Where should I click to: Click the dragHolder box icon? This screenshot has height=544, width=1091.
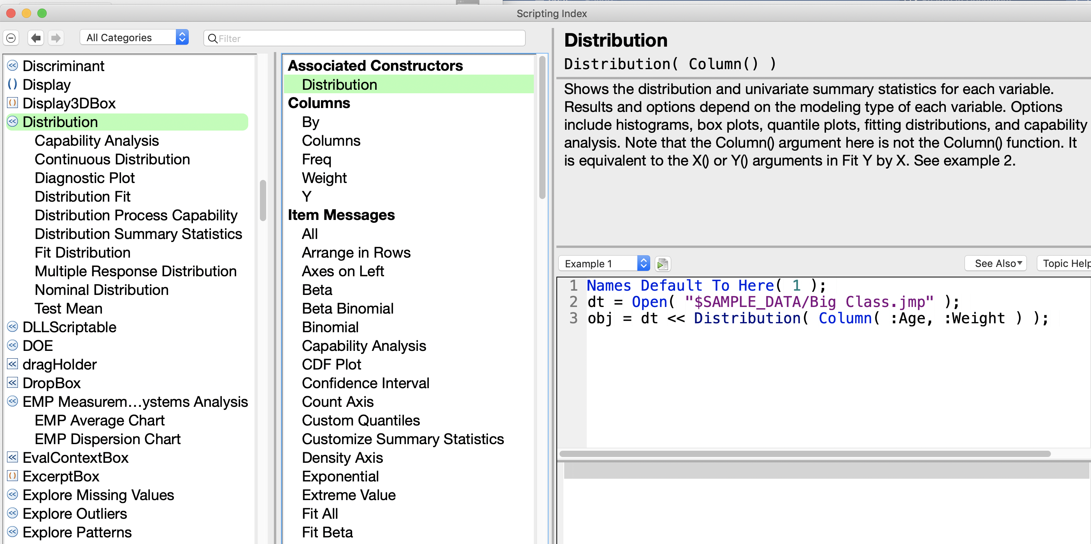(x=13, y=364)
